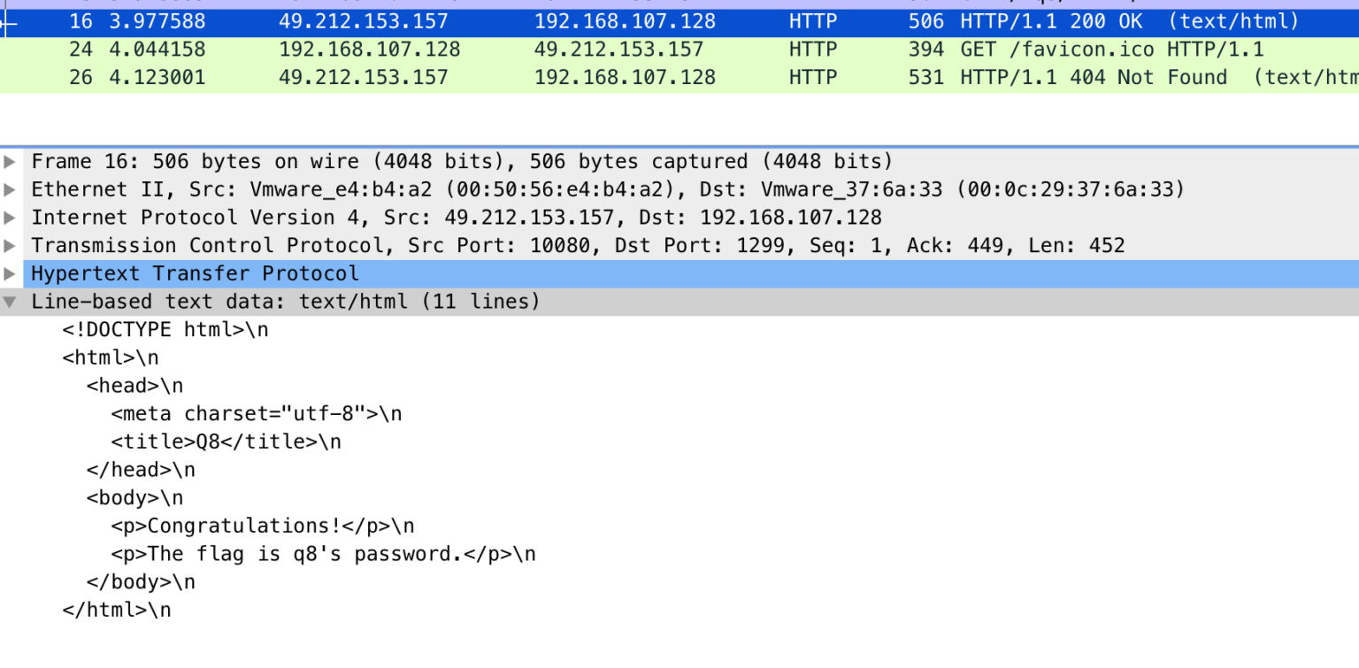Click the Congratulations paragraph line
1359x668 pixels.
248,525
